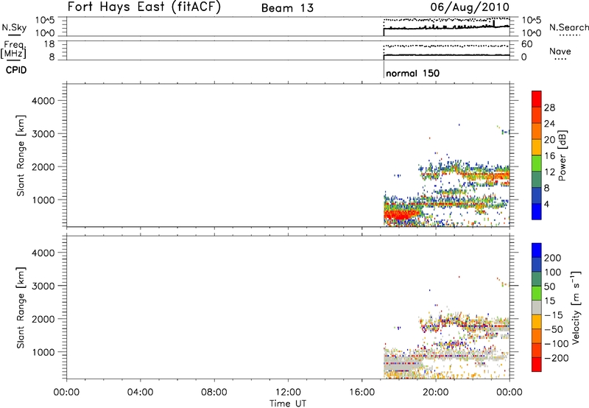Image resolution: width=589 pixels, height=408 pixels.
Task: Click the dotted line sample under N.Search legend
Action: click(x=569, y=35)
